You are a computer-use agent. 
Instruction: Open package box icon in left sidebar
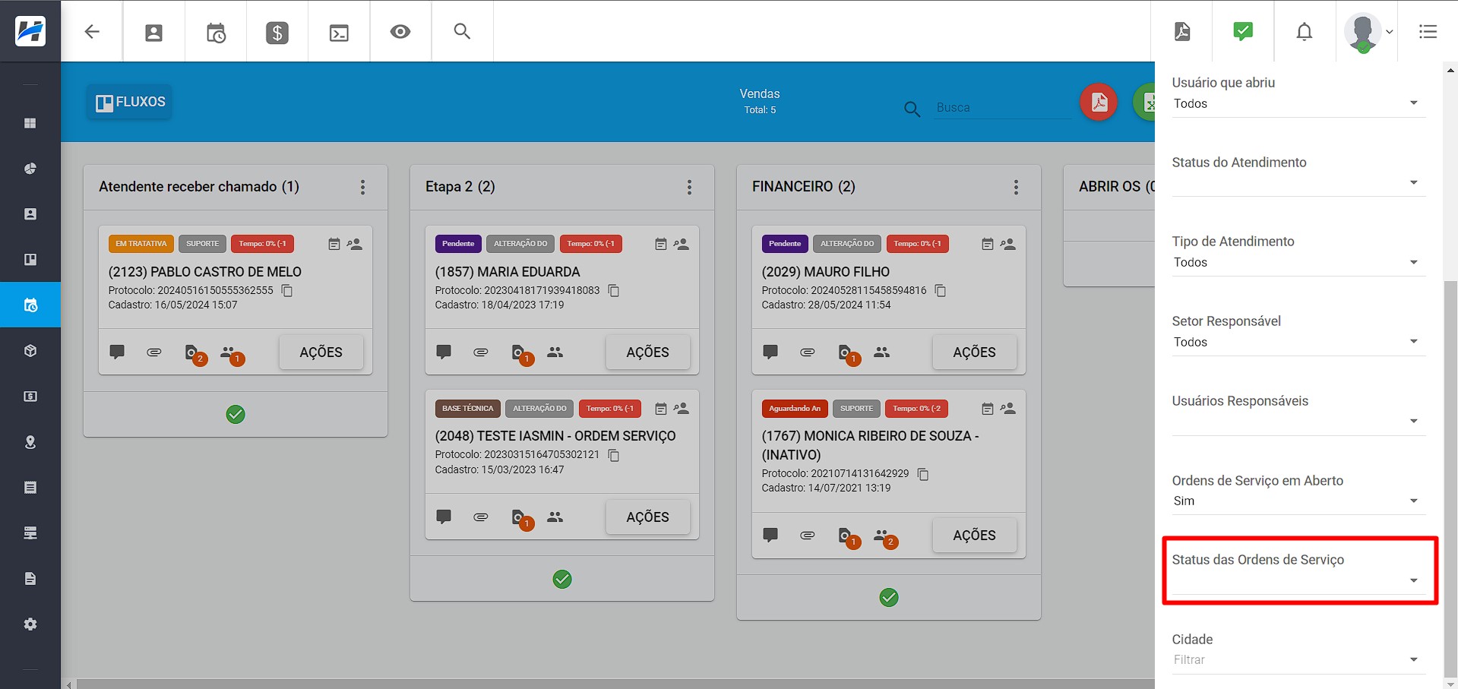[30, 351]
